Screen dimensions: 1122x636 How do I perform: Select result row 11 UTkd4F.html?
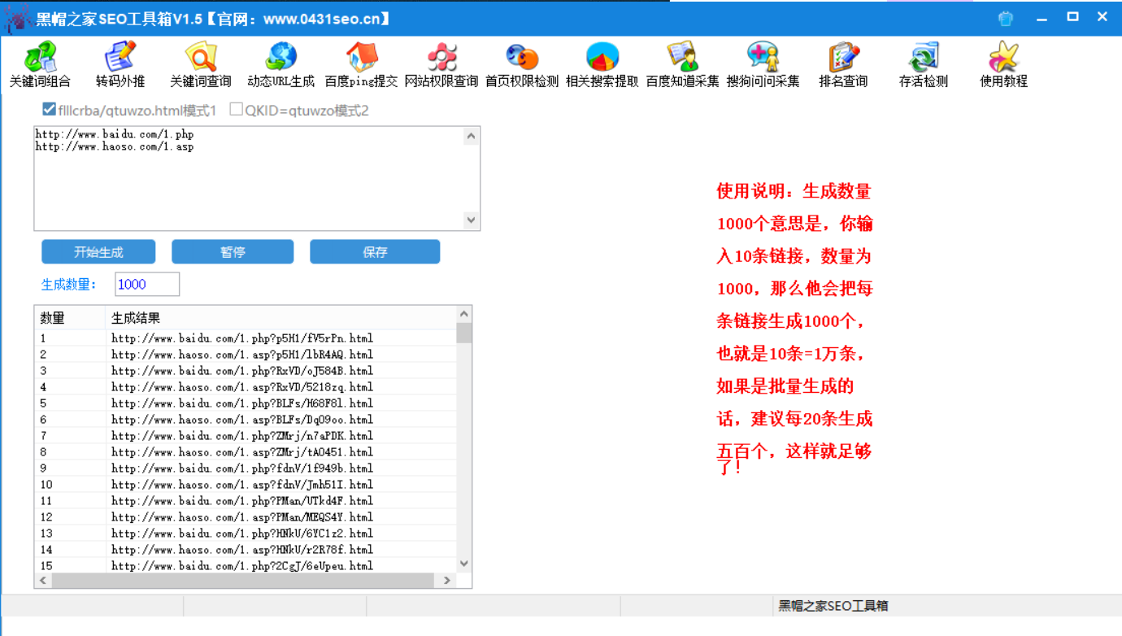[246, 501]
